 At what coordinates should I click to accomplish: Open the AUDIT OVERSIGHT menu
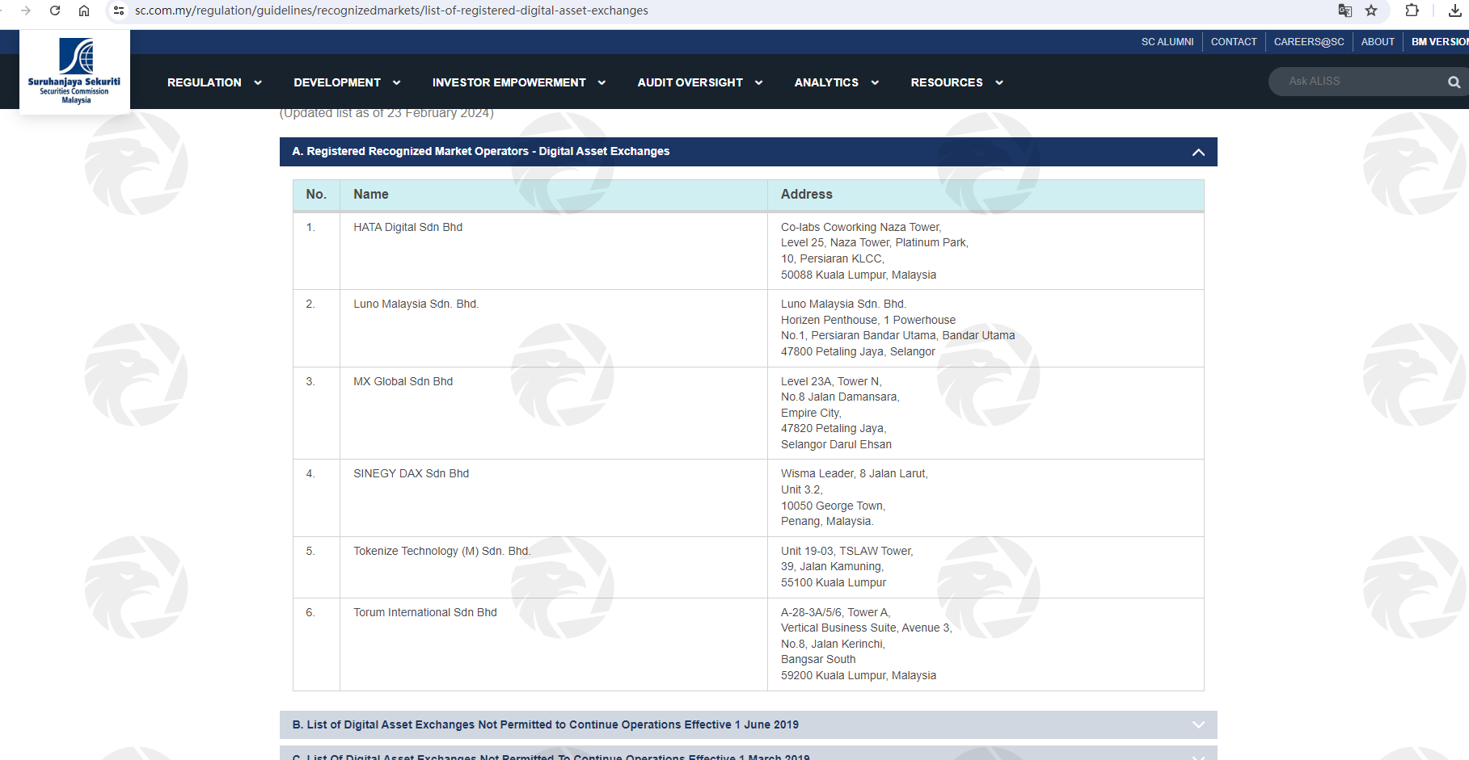pyautogui.click(x=690, y=82)
